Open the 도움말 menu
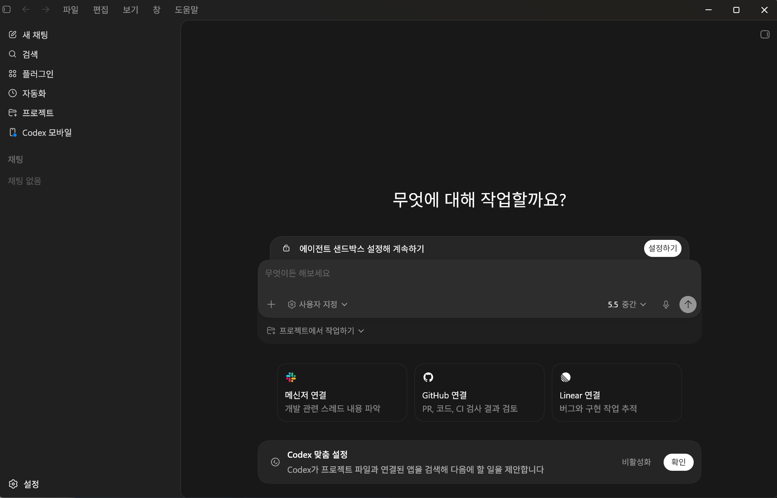777x498 pixels. click(x=187, y=10)
